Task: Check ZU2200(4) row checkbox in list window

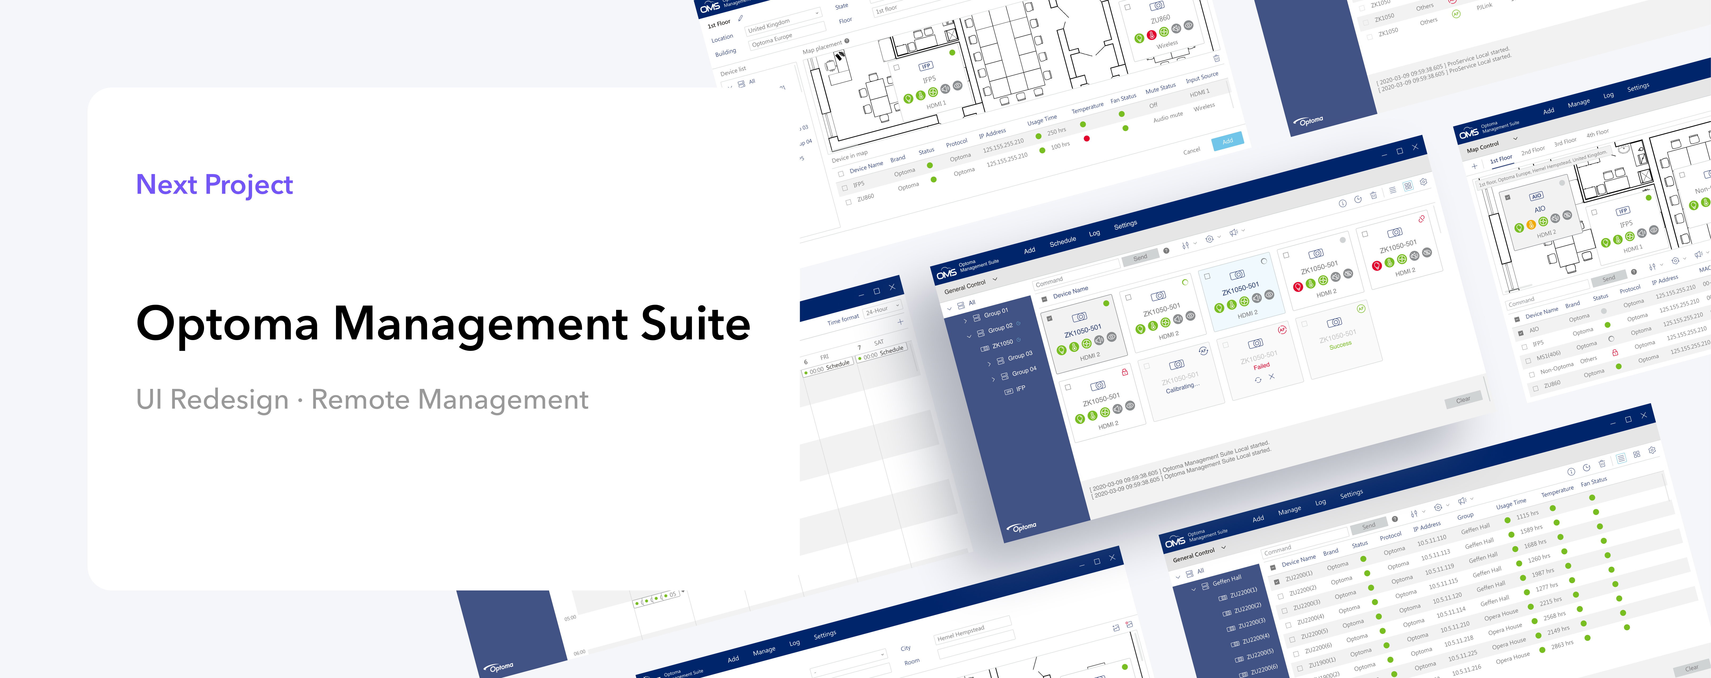Action: point(1289,625)
